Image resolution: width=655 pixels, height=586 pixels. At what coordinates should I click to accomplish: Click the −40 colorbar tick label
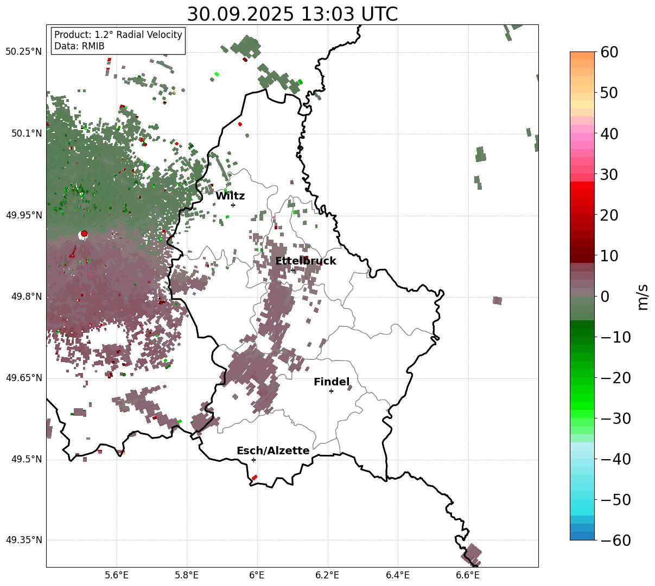coord(615,459)
